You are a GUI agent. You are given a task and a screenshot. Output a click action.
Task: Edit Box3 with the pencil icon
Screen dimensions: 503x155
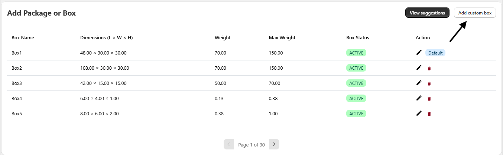pos(419,83)
